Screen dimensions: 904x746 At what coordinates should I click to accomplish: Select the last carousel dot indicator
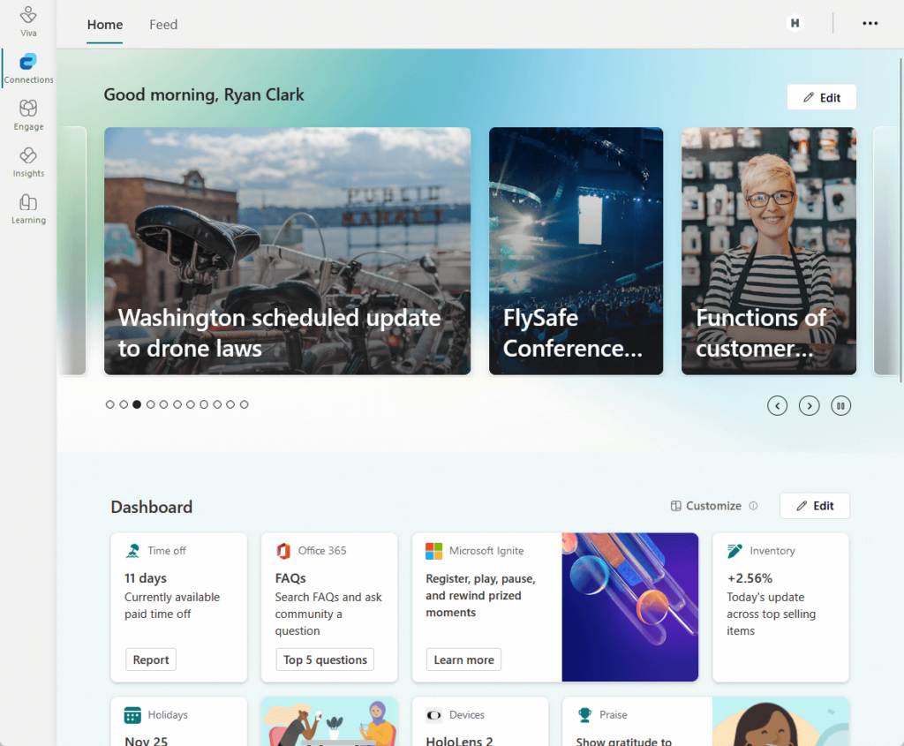pos(244,404)
